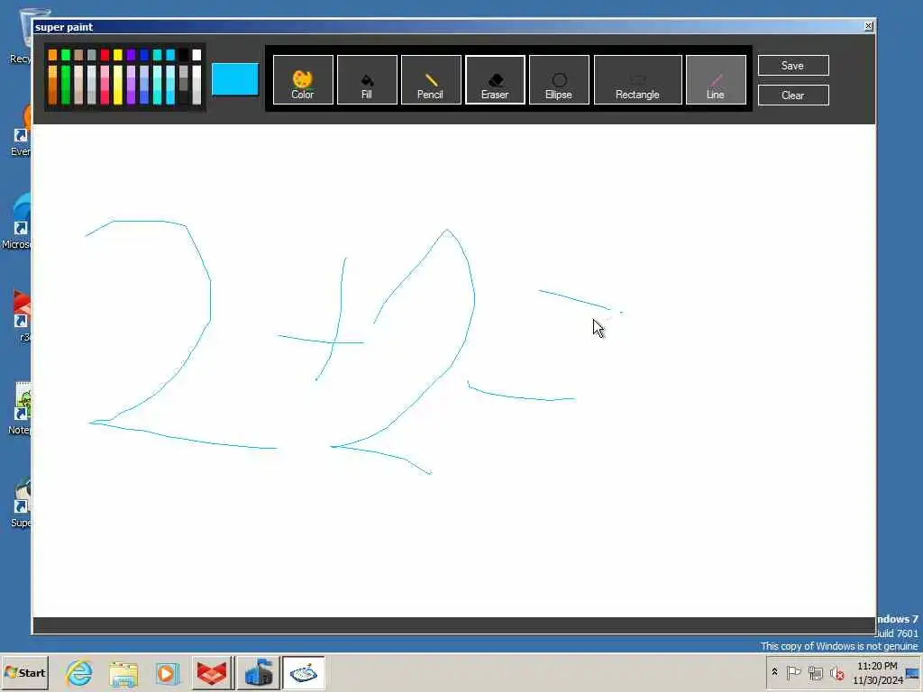
Task: Pick the yellow square color swatch
Action: tap(118, 55)
